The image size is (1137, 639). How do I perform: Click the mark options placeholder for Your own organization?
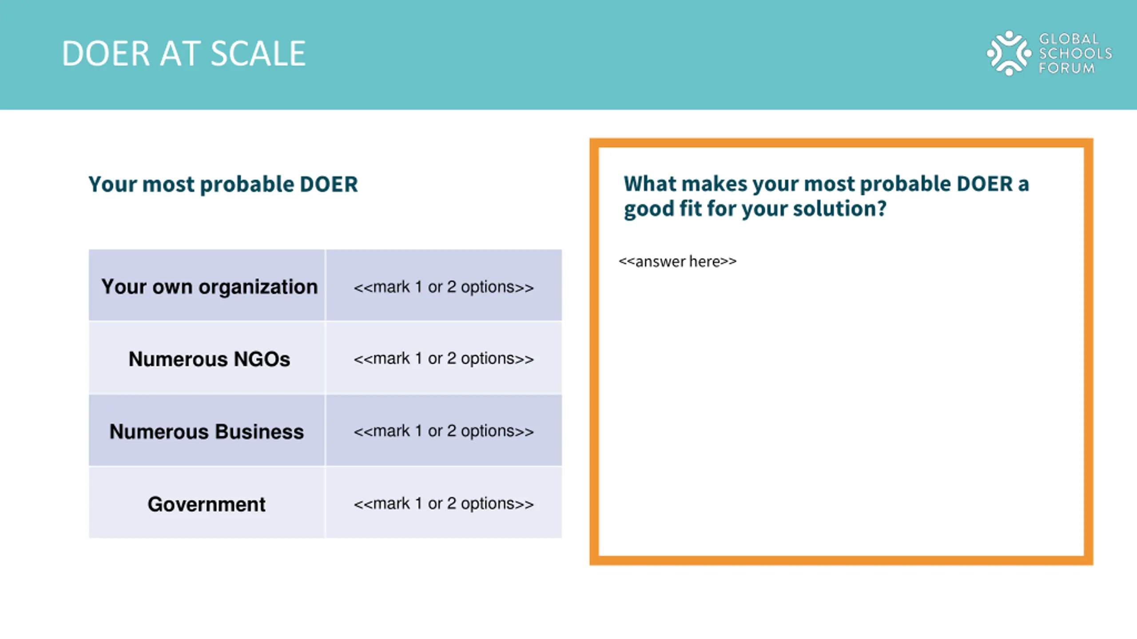tap(443, 287)
